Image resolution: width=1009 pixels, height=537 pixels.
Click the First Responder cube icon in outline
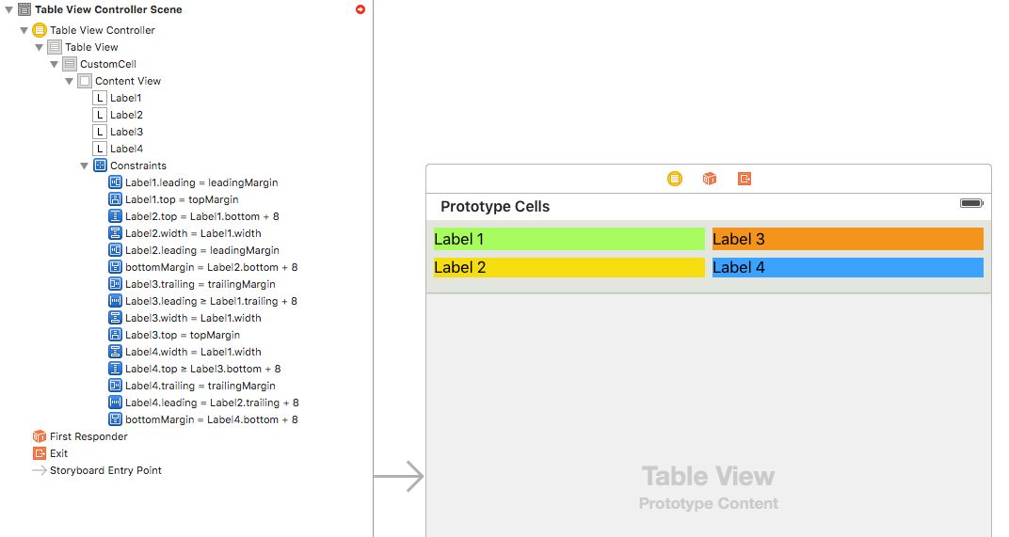40,436
